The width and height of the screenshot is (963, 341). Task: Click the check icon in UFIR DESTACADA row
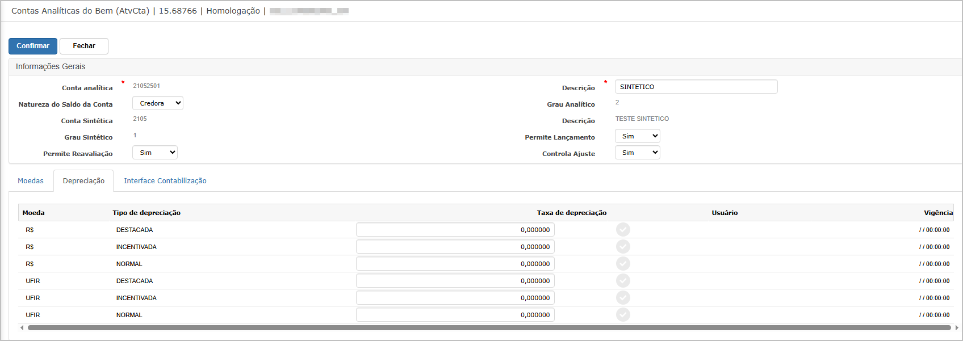[x=623, y=280]
